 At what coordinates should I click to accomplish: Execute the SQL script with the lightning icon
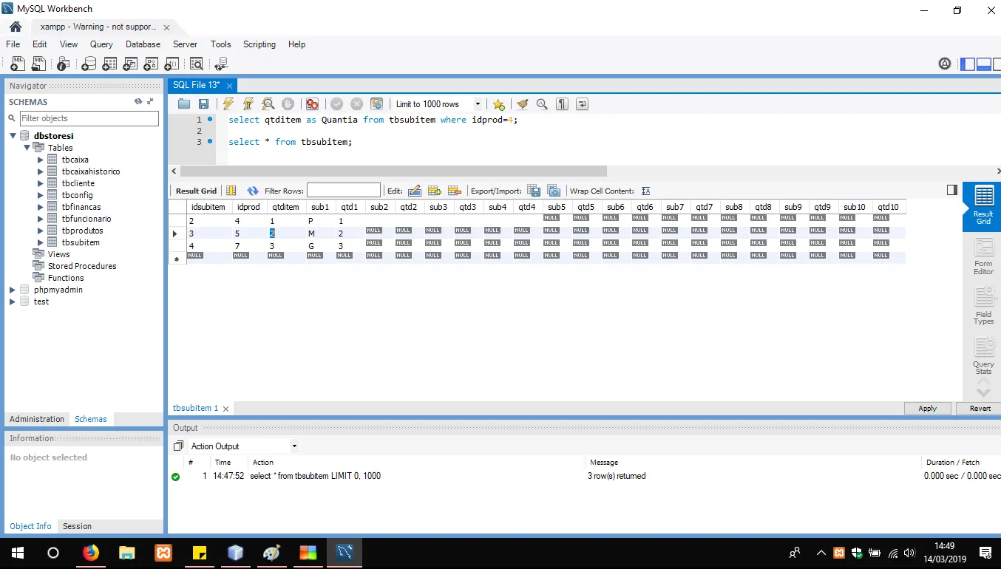(228, 104)
